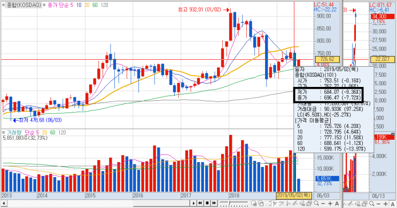397x208 pixels.
Task: Click the A auto-fit icon in main chart toolbar
Action: tap(337, 203)
